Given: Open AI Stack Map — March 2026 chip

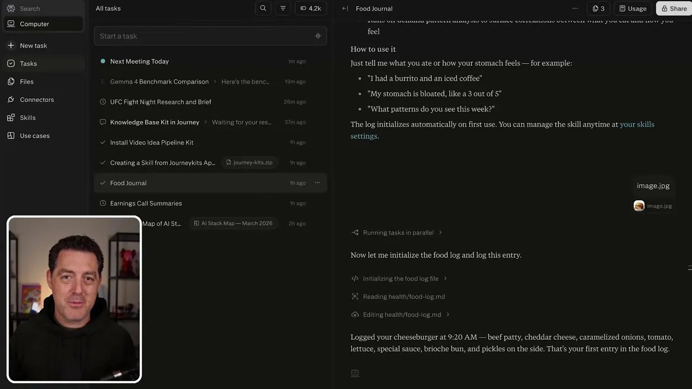Looking at the screenshot, I should coord(233,223).
